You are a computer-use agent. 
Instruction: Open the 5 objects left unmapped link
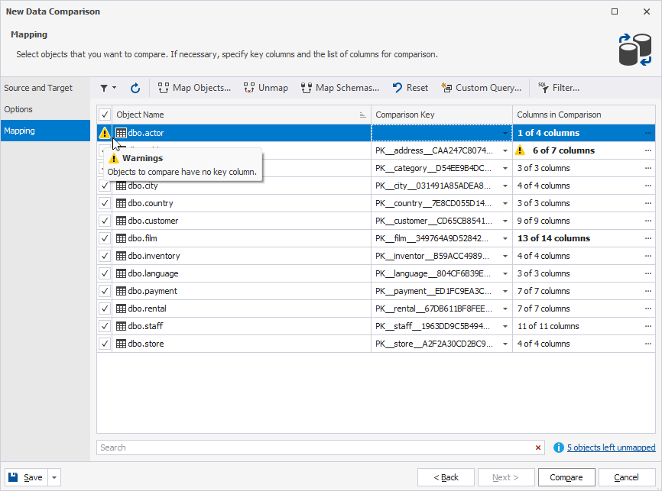point(611,447)
